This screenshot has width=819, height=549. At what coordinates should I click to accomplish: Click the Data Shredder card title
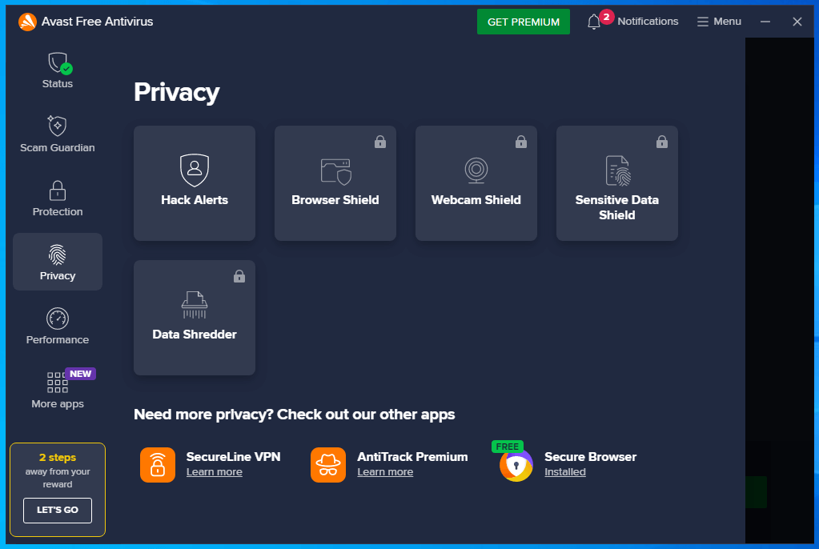(x=195, y=335)
